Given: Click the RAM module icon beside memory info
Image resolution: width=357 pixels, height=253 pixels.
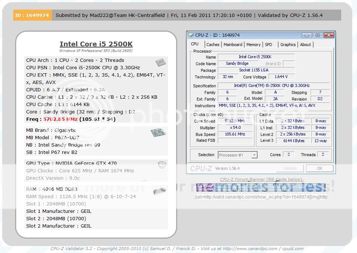Looking at the screenshot, I should pyautogui.click(x=158, y=191).
